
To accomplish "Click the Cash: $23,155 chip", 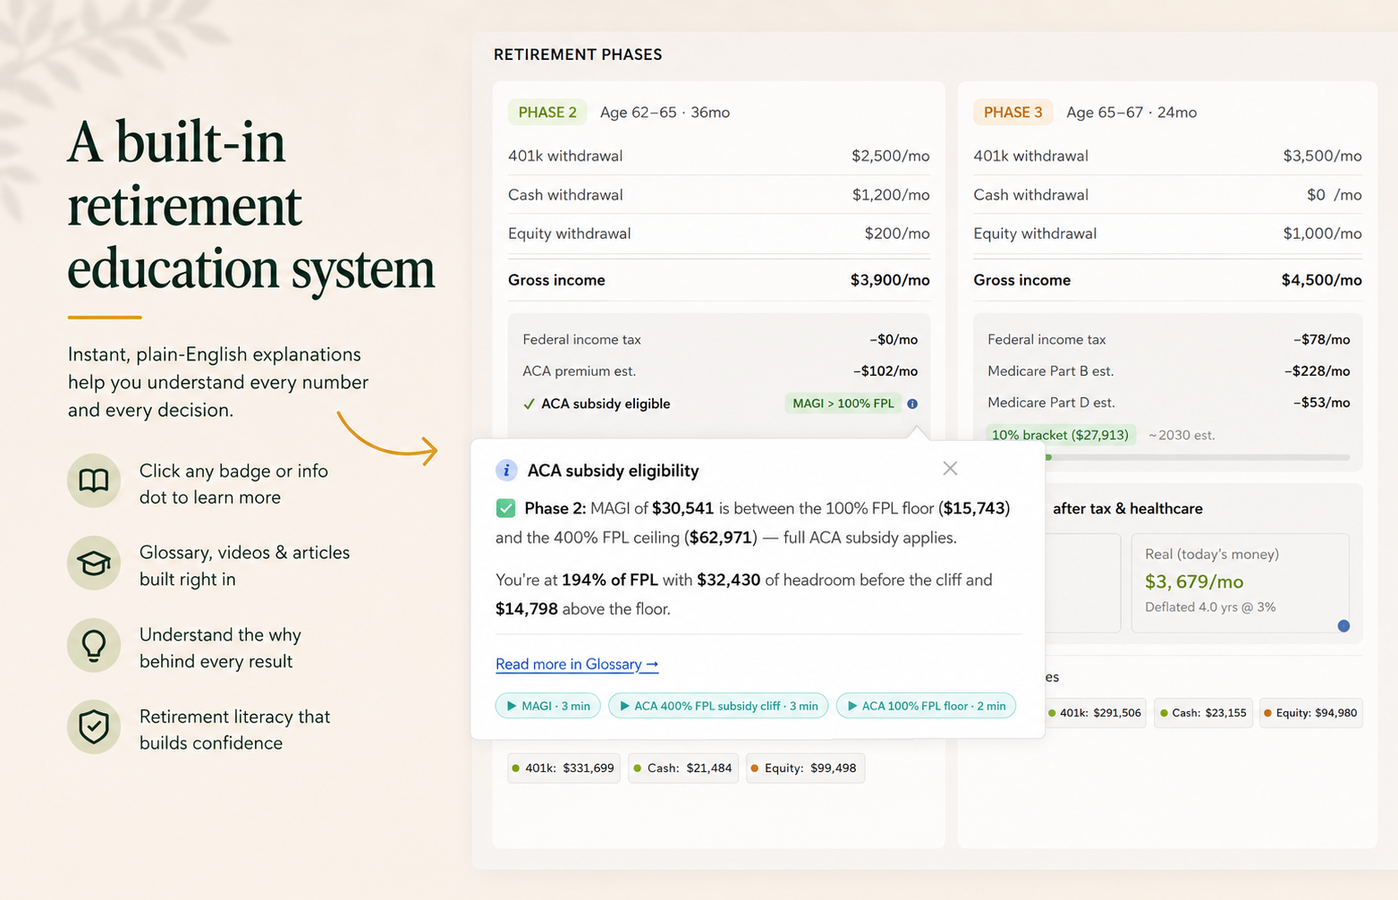I will tap(1204, 713).
